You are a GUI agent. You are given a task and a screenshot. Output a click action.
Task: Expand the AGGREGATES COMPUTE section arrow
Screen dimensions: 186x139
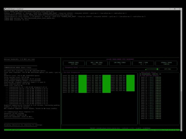[x=141, y=74]
